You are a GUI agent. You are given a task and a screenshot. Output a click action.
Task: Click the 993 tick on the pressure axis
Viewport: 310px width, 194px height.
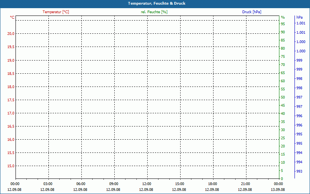coord(299,171)
